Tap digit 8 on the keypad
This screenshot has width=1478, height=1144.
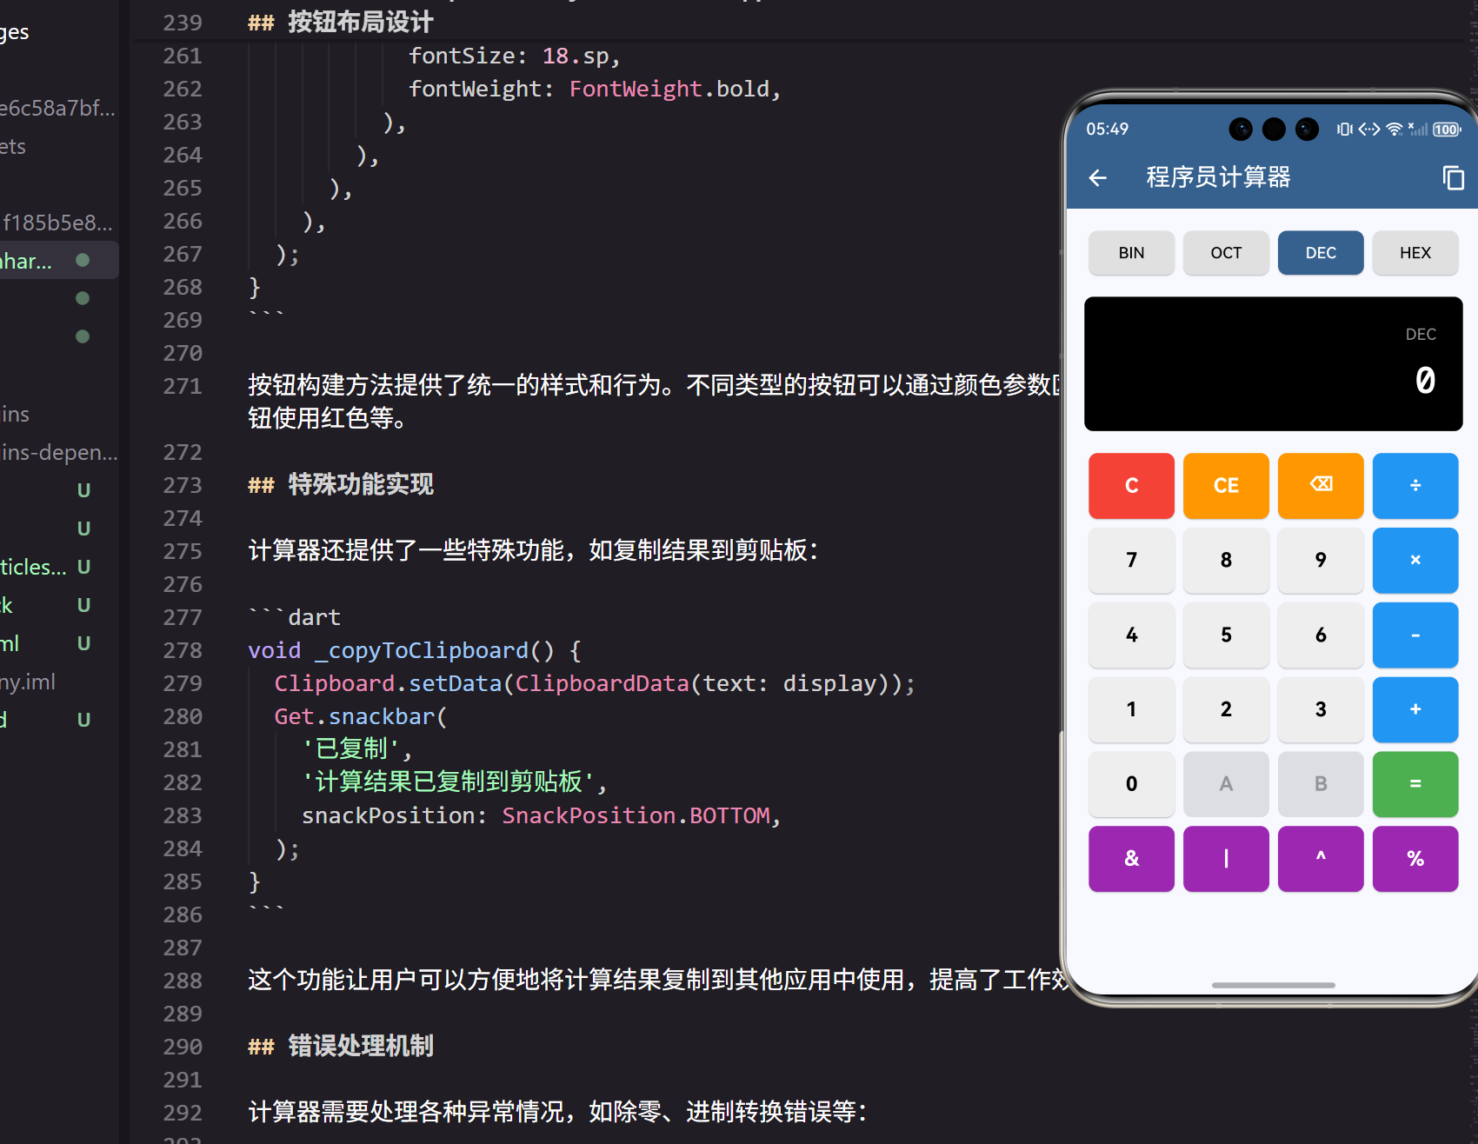(1226, 560)
